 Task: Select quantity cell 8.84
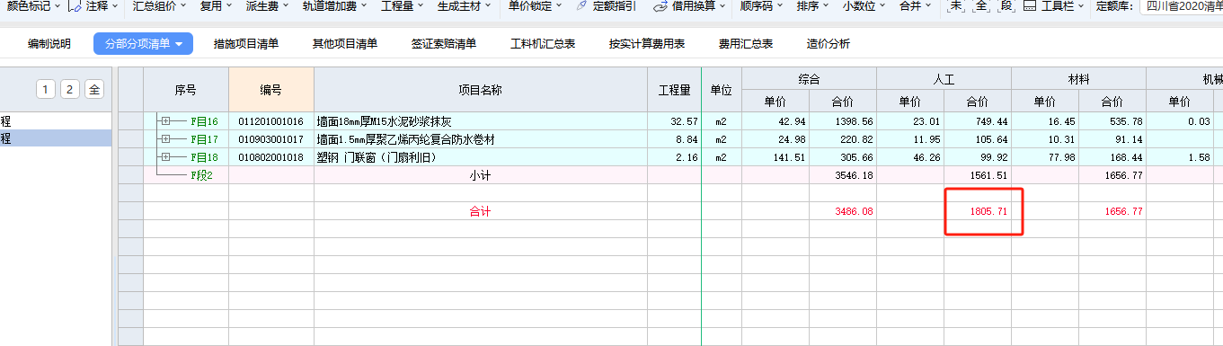coord(675,139)
